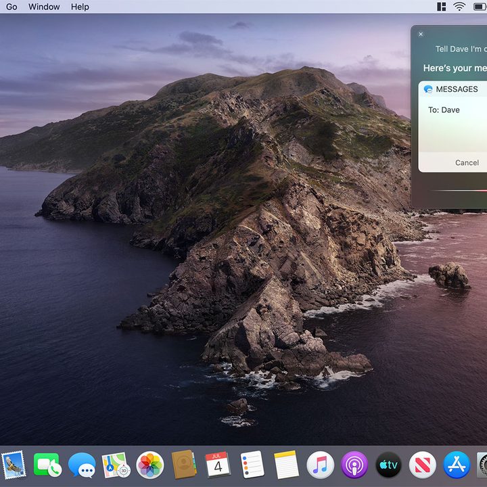Viewport: 487px width, 487px height.
Task: Launch the Music app
Action: [320, 465]
